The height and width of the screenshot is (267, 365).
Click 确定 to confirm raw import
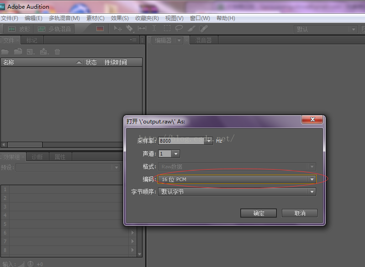tap(259, 213)
